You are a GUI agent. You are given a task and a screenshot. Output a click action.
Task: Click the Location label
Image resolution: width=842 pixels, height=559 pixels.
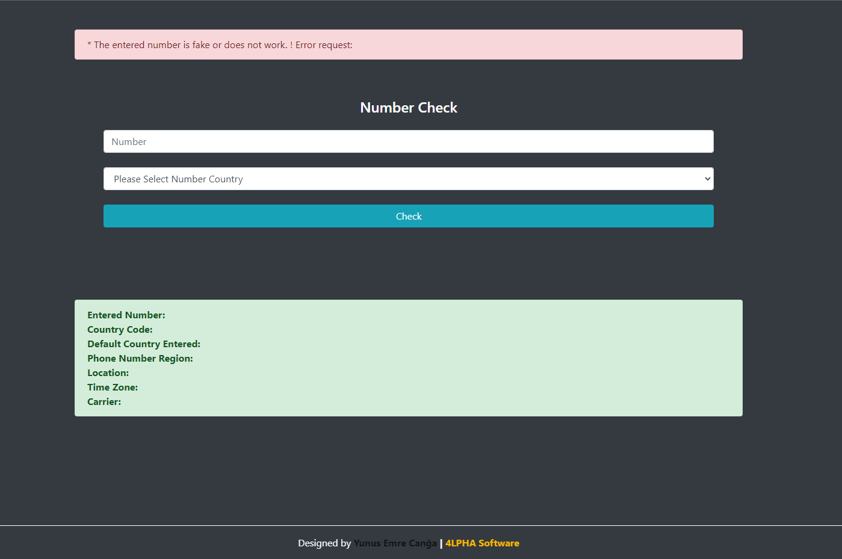108,372
